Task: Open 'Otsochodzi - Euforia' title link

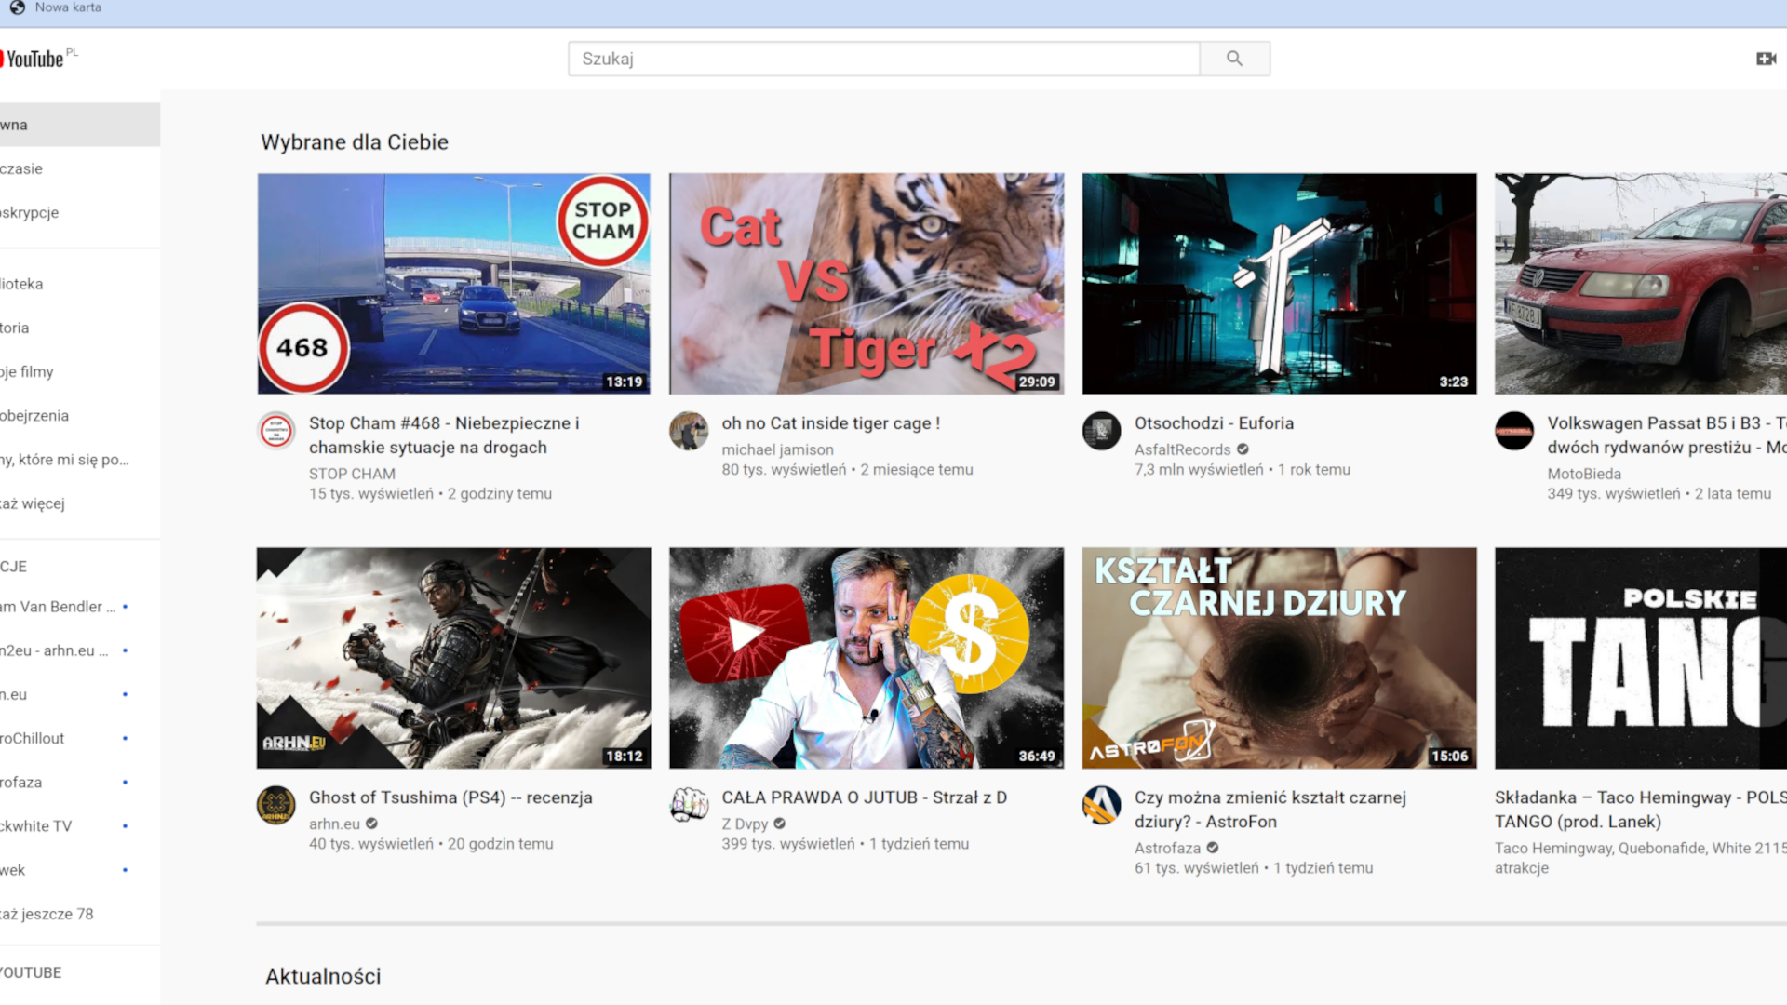Action: point(1214,423)
